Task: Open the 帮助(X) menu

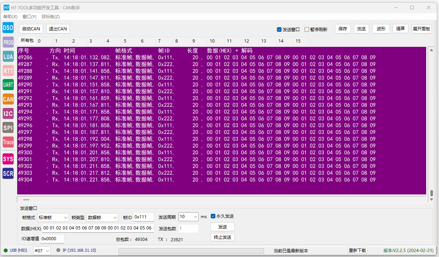Action: [10, 17]
